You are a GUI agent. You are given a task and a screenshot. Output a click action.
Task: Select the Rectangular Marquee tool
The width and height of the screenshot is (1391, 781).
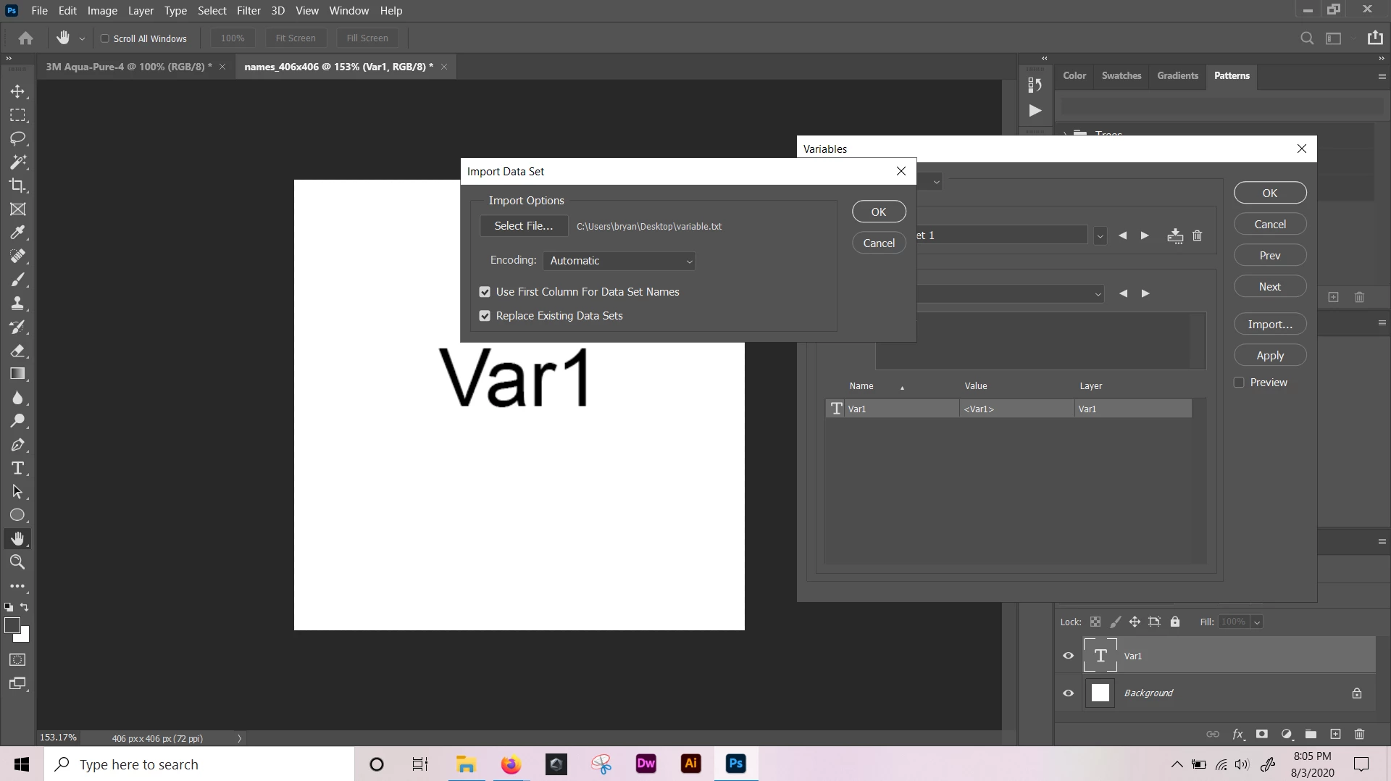[17, 115]
